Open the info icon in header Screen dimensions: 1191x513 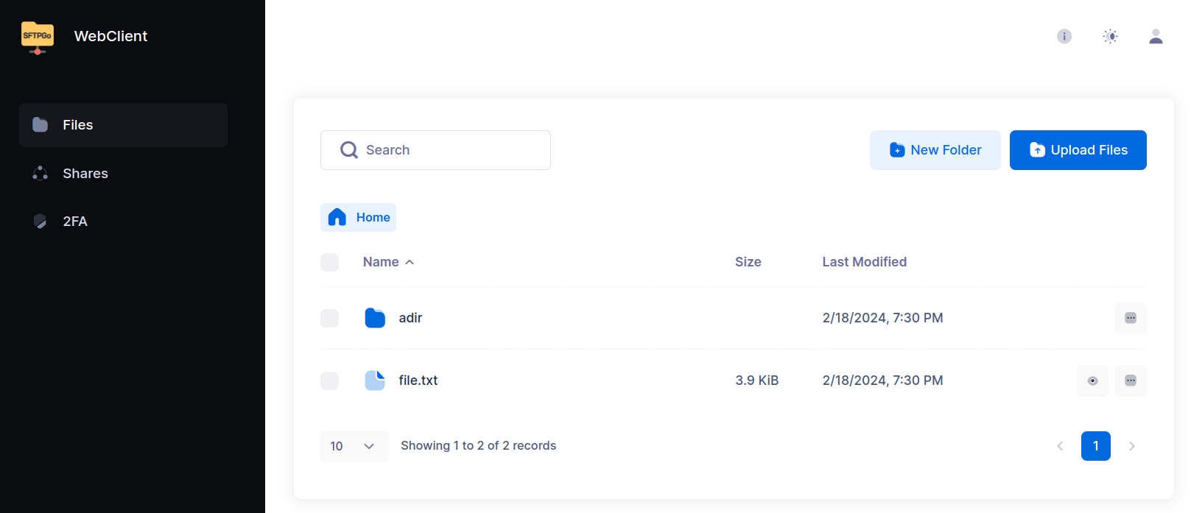point(1064,36)
